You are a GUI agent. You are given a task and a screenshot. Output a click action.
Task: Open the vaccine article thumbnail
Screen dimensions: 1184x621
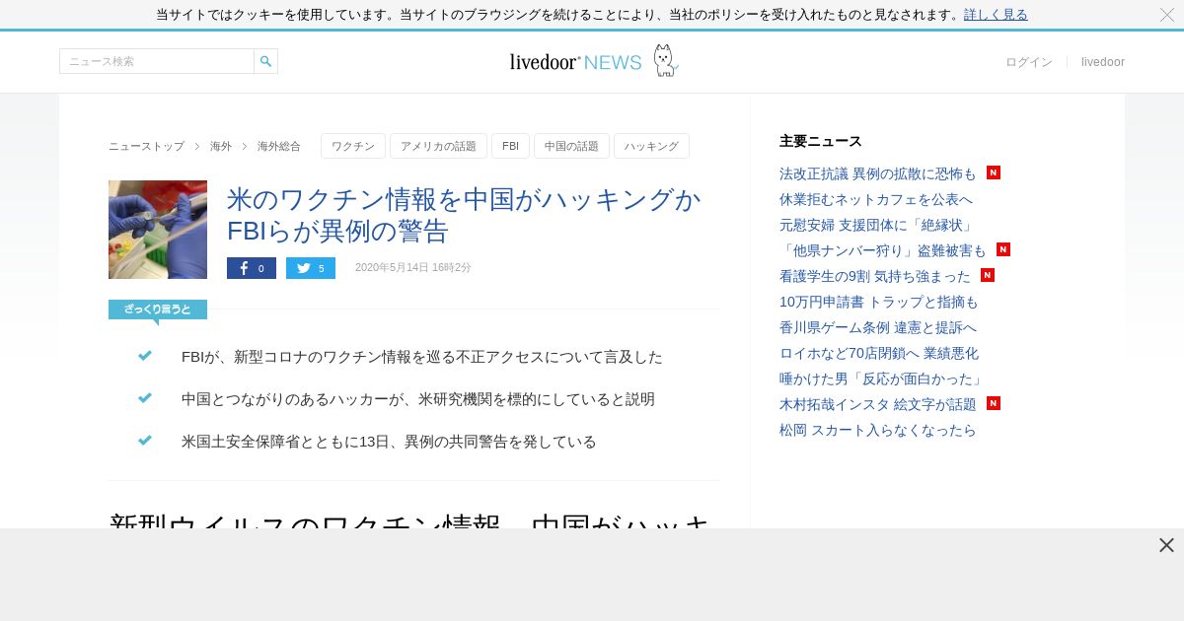pyautogui.click(x=158, y=230)
